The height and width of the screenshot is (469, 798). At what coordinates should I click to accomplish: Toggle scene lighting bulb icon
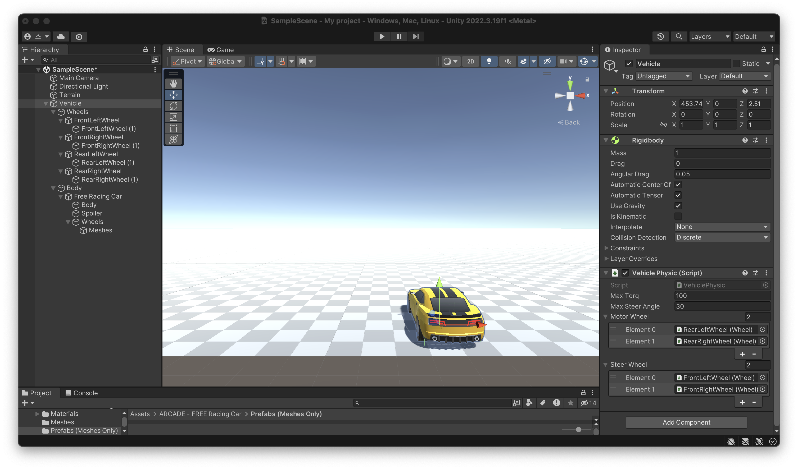pyautogui.click(x=489, y=61)
